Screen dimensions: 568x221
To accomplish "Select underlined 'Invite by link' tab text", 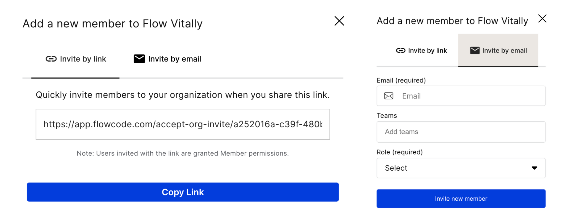I will point(83,59).
